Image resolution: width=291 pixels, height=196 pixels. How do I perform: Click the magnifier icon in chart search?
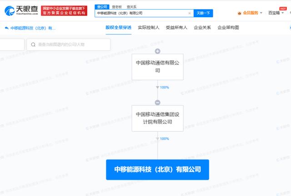(34, 44)
